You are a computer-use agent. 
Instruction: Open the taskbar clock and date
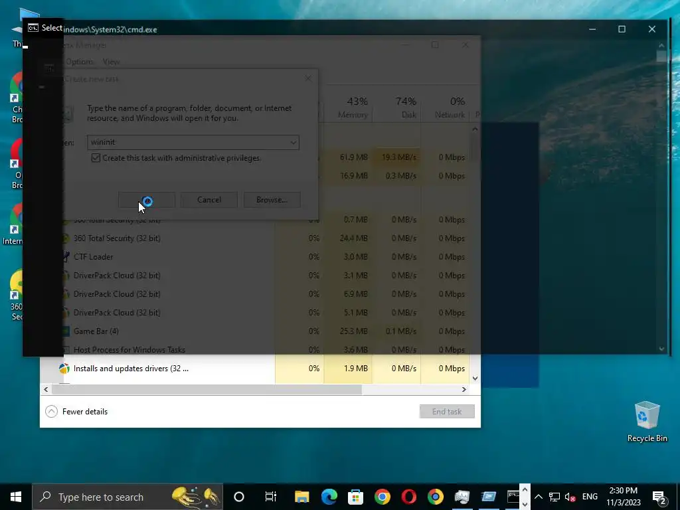623,497
